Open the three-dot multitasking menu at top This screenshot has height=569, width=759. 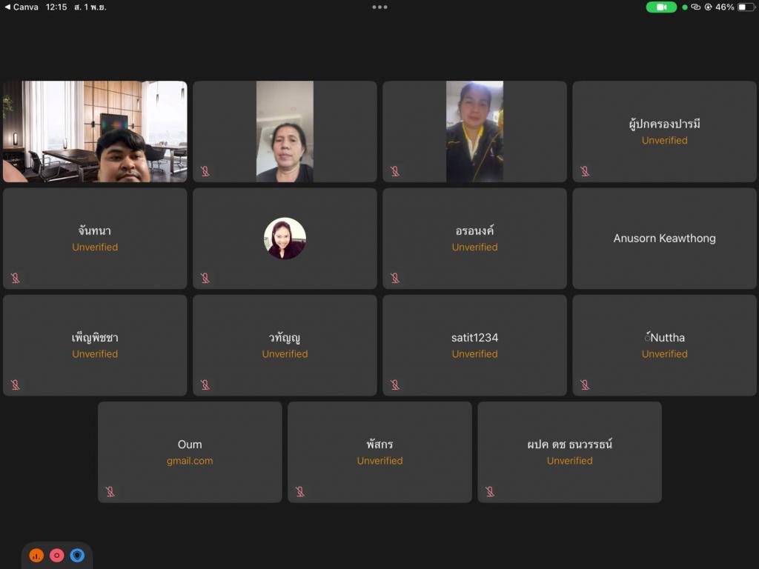379,7
